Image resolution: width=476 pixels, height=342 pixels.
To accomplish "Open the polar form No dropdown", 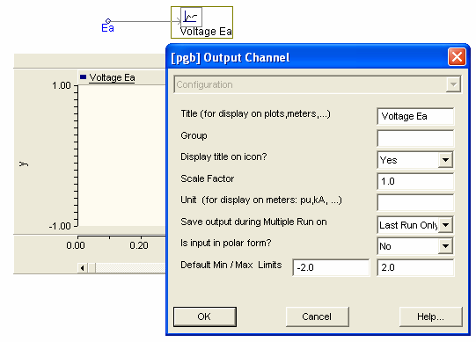I will pyautogui.click(x=445, y=246).
